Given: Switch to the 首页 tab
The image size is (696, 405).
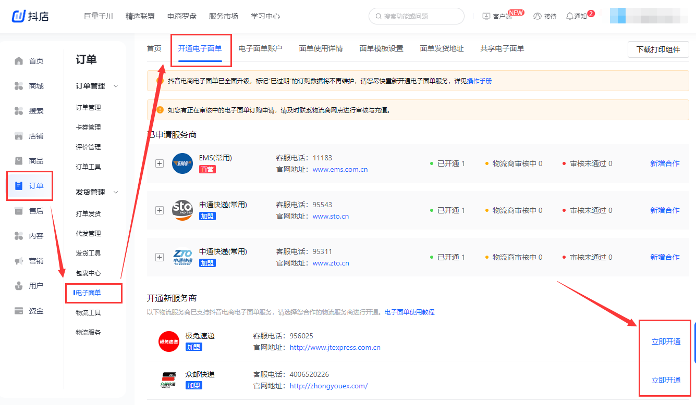Looking at the screenshot, I should pos(154,48).
